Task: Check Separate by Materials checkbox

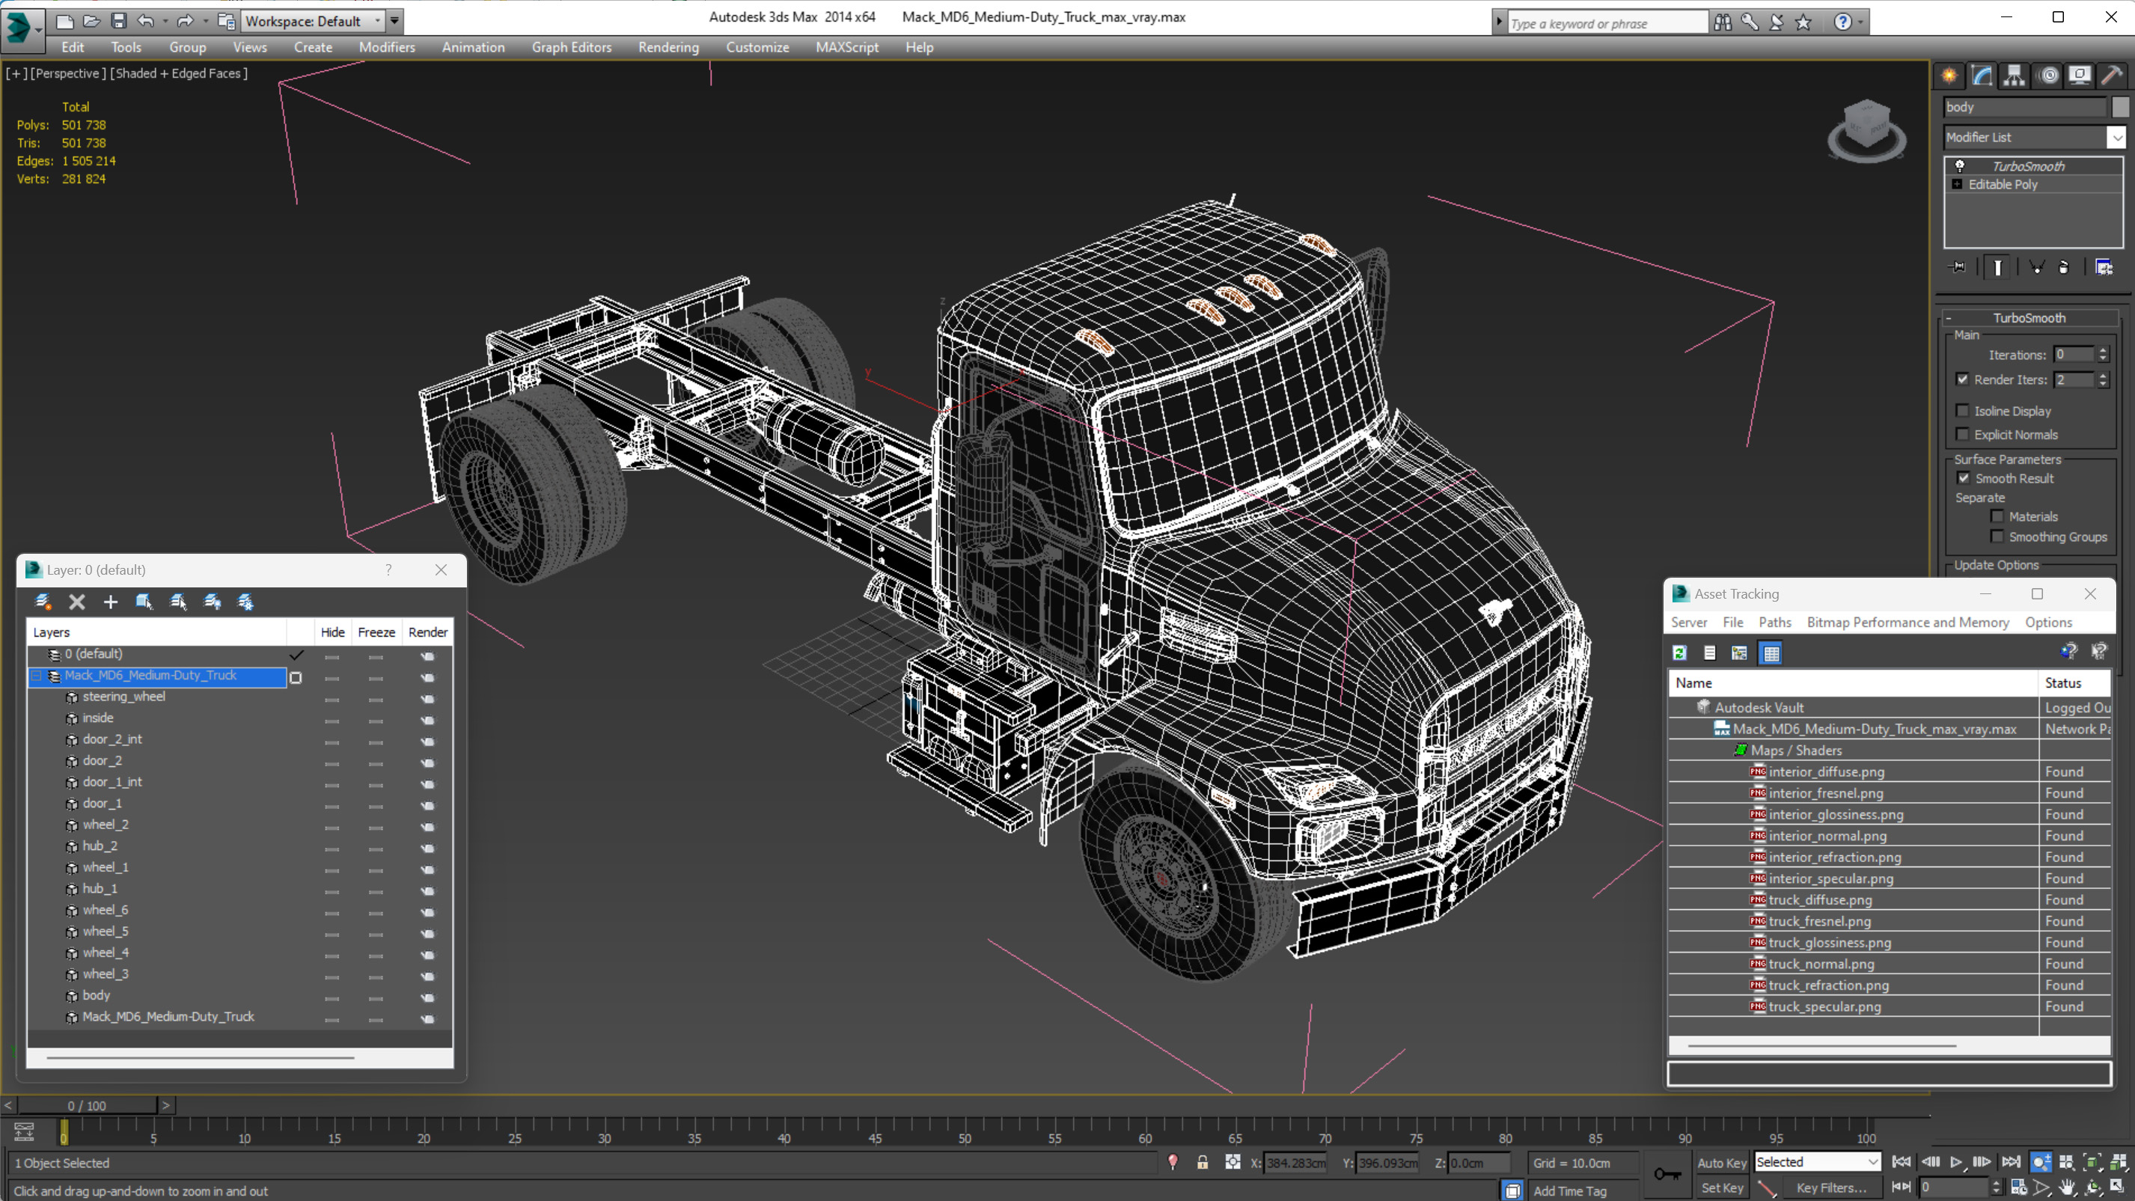Action: (1997, 516)
